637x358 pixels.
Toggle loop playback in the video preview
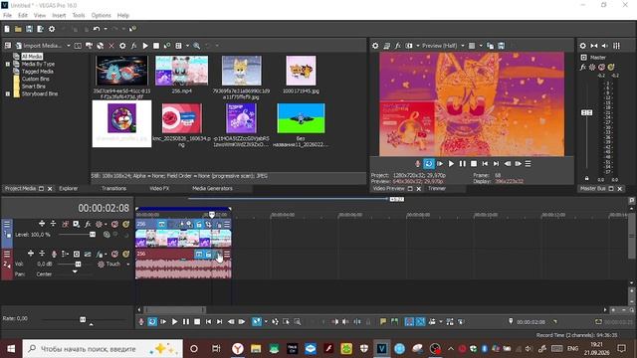click(429, 163)
